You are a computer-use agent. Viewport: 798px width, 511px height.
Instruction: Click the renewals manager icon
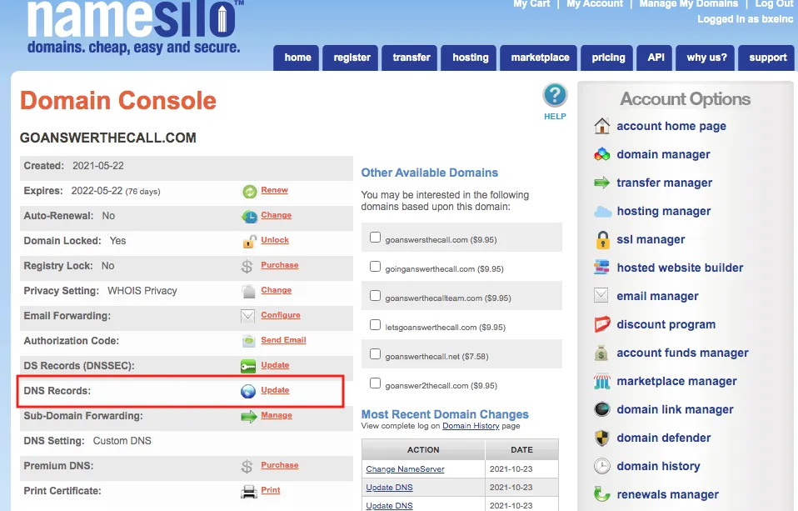point(602,493)
